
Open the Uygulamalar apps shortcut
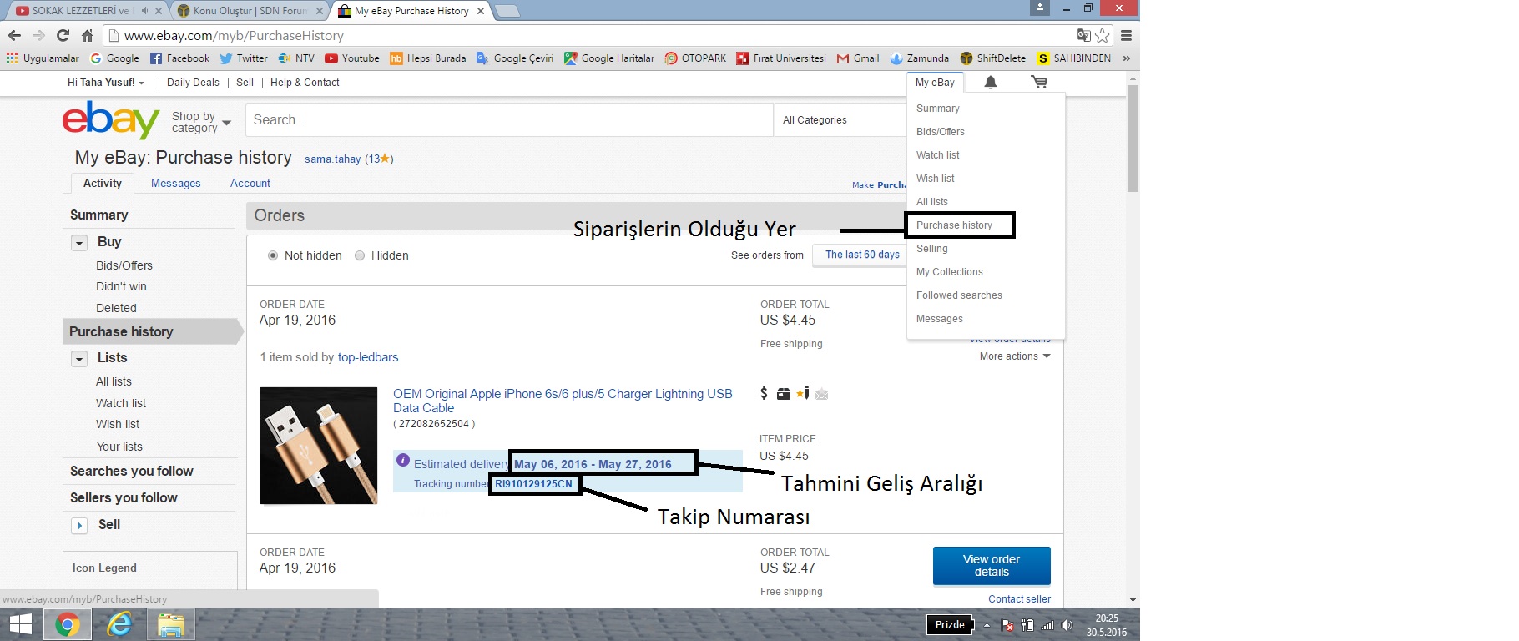point(43,58)
